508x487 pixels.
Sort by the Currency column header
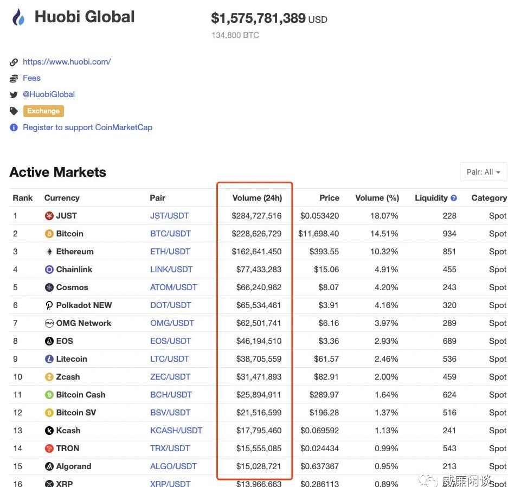(62, 198)
